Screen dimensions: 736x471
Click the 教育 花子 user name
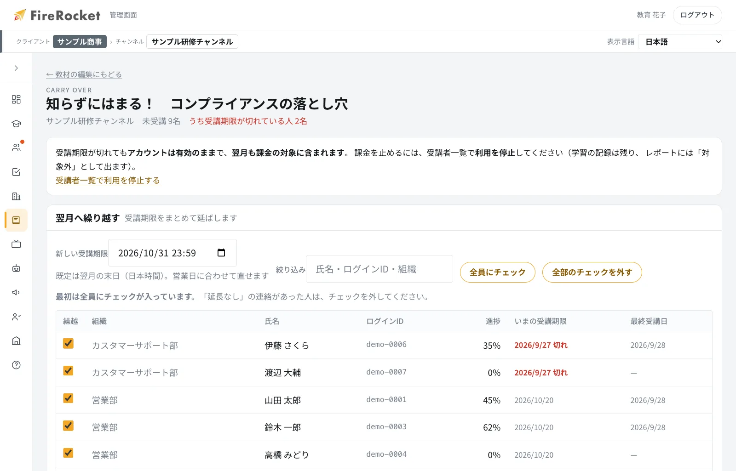click(x=651, y=15)
